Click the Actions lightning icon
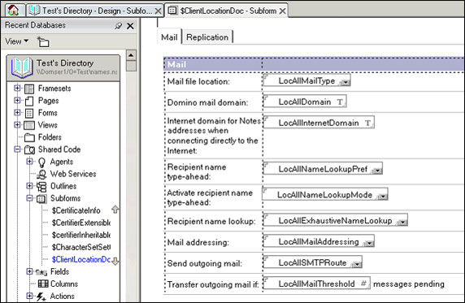Screen dimensions: 465x303 41,297
